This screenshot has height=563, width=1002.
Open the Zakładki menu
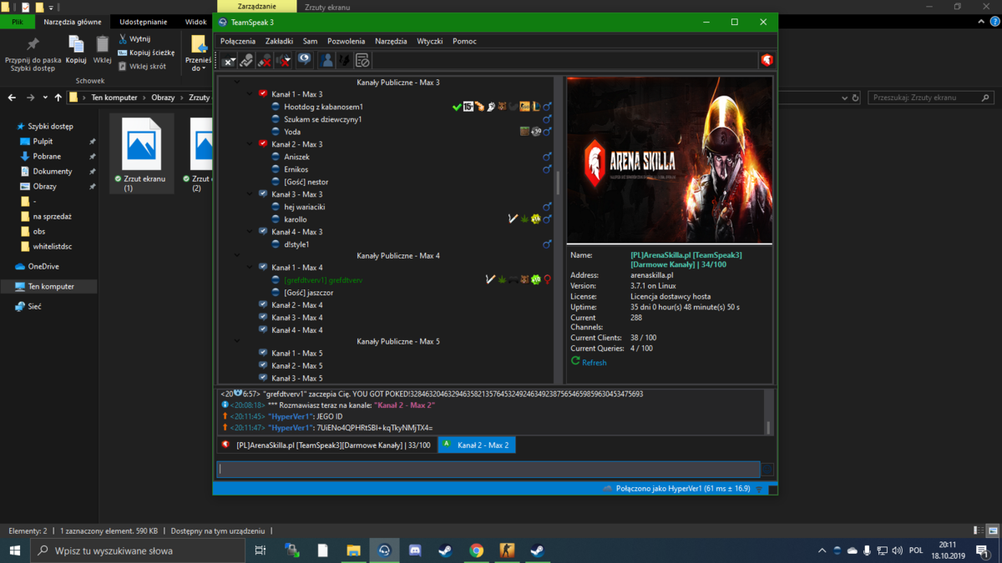(279, 41)
